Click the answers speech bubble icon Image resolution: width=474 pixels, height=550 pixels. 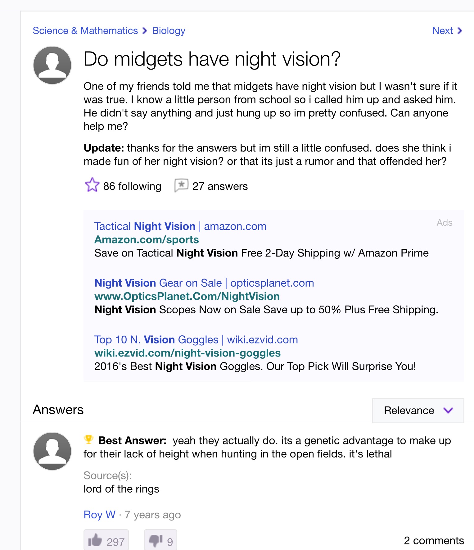point(182,185)
